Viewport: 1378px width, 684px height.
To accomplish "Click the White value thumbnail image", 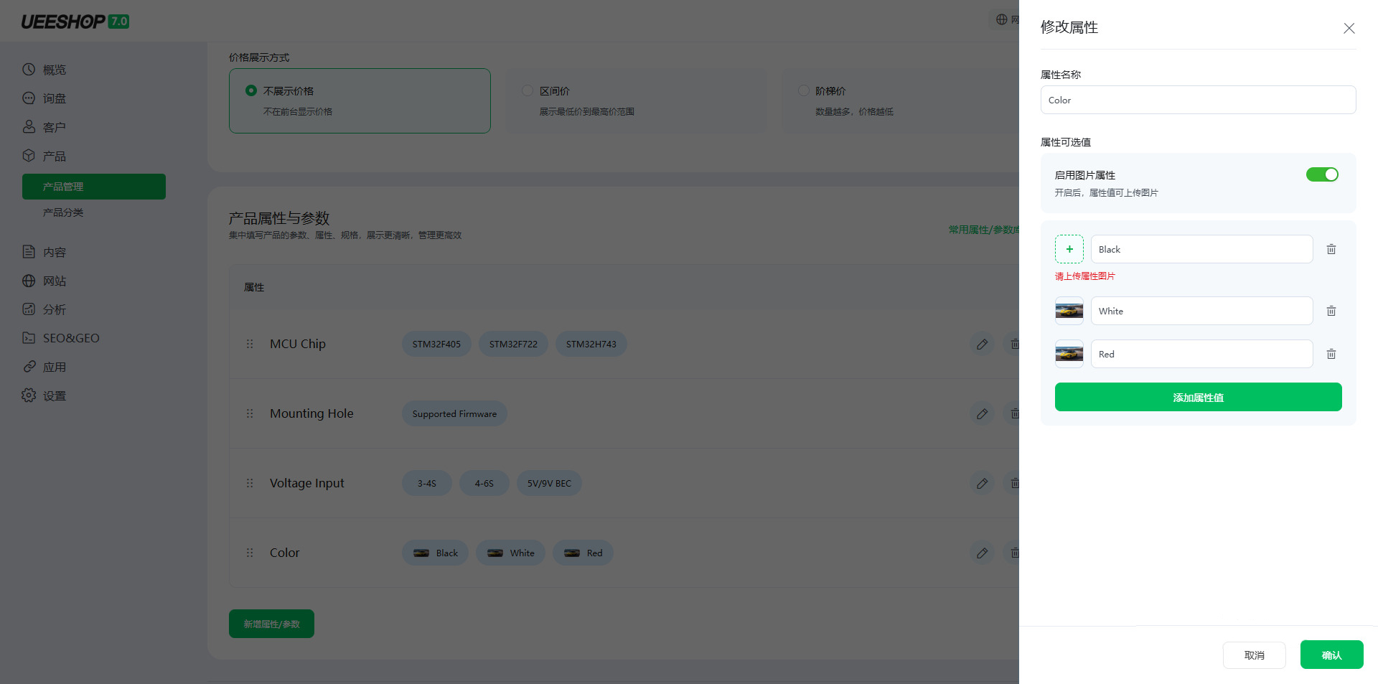I will 1069,311.
